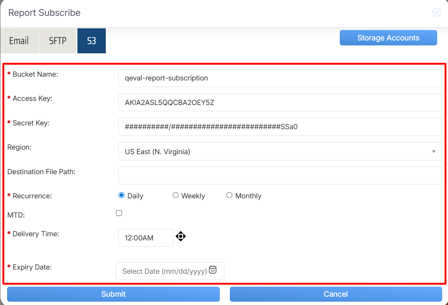This screenshot has width=448, height=305.
Task: Click the 12:00AM delivery time field
Action: point(146,237)
